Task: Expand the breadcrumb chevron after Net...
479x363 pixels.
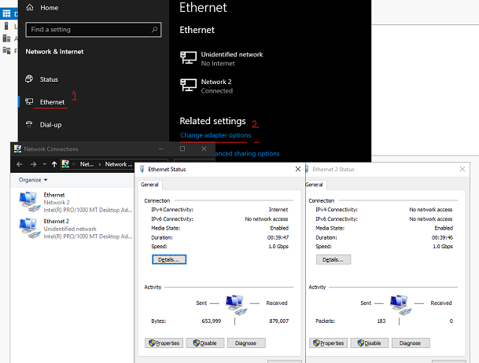Action: pyautogui.click(x=100, y=164)
